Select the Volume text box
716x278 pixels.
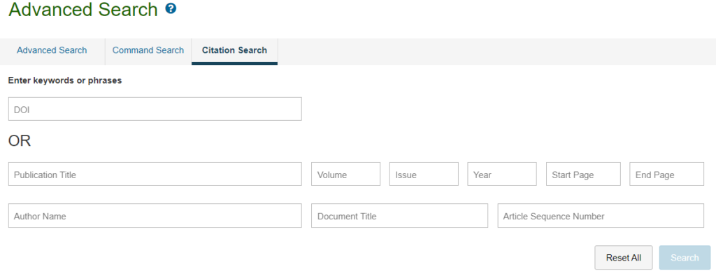point(345,174)
